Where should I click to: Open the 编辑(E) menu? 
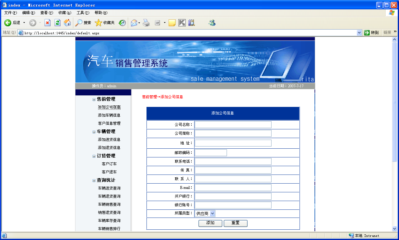click(x=29, y=13)
